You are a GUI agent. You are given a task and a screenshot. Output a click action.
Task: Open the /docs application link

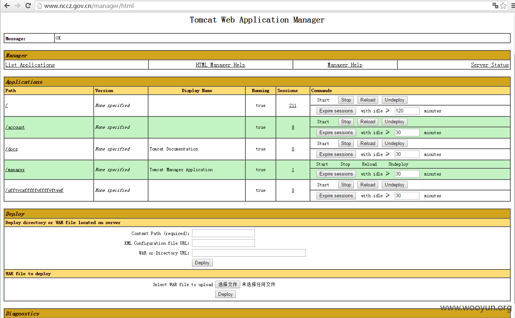(x=11, y=149)
